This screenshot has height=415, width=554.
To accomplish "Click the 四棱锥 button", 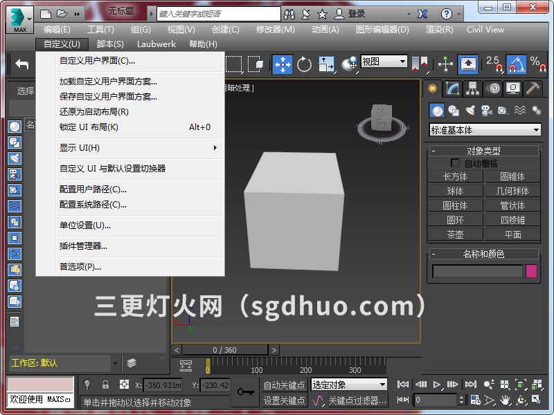I will pos(512,220).
